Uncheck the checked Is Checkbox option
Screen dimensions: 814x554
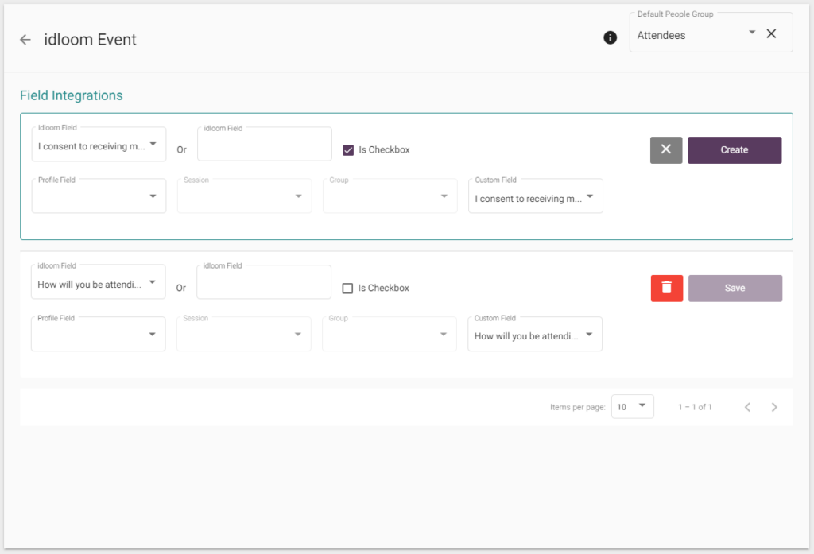point(348,149)
